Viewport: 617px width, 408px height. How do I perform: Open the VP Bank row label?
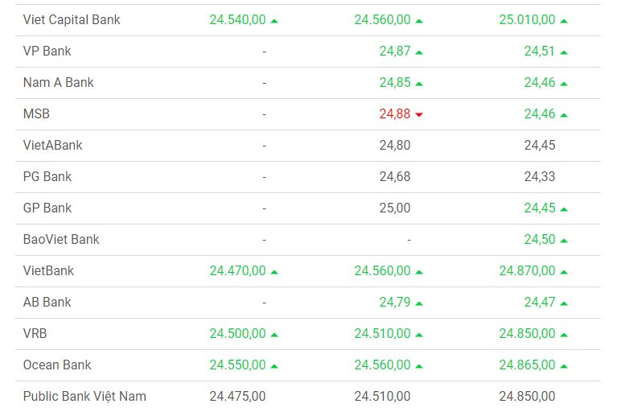click(47, 51)
